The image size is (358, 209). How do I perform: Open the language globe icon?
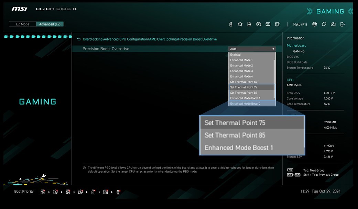pyautogui.click(x=315, y=24)
